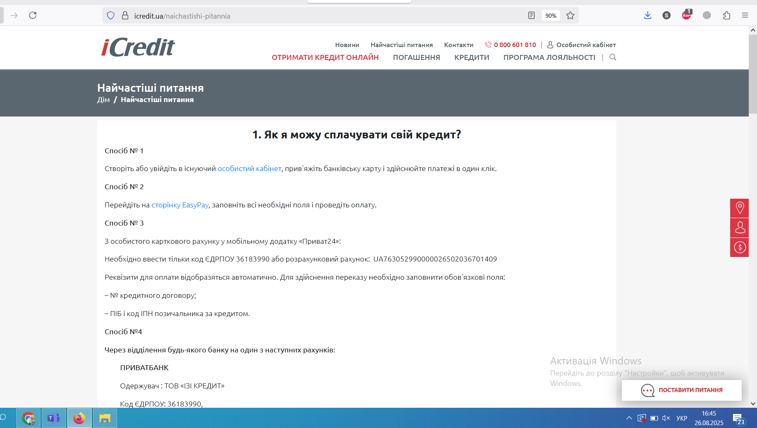Click the page scrollbar down arrow

pos(753,404)
